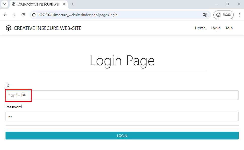Open the Chrome three-dot menu

pyautogui.click(x=239, y=15)
